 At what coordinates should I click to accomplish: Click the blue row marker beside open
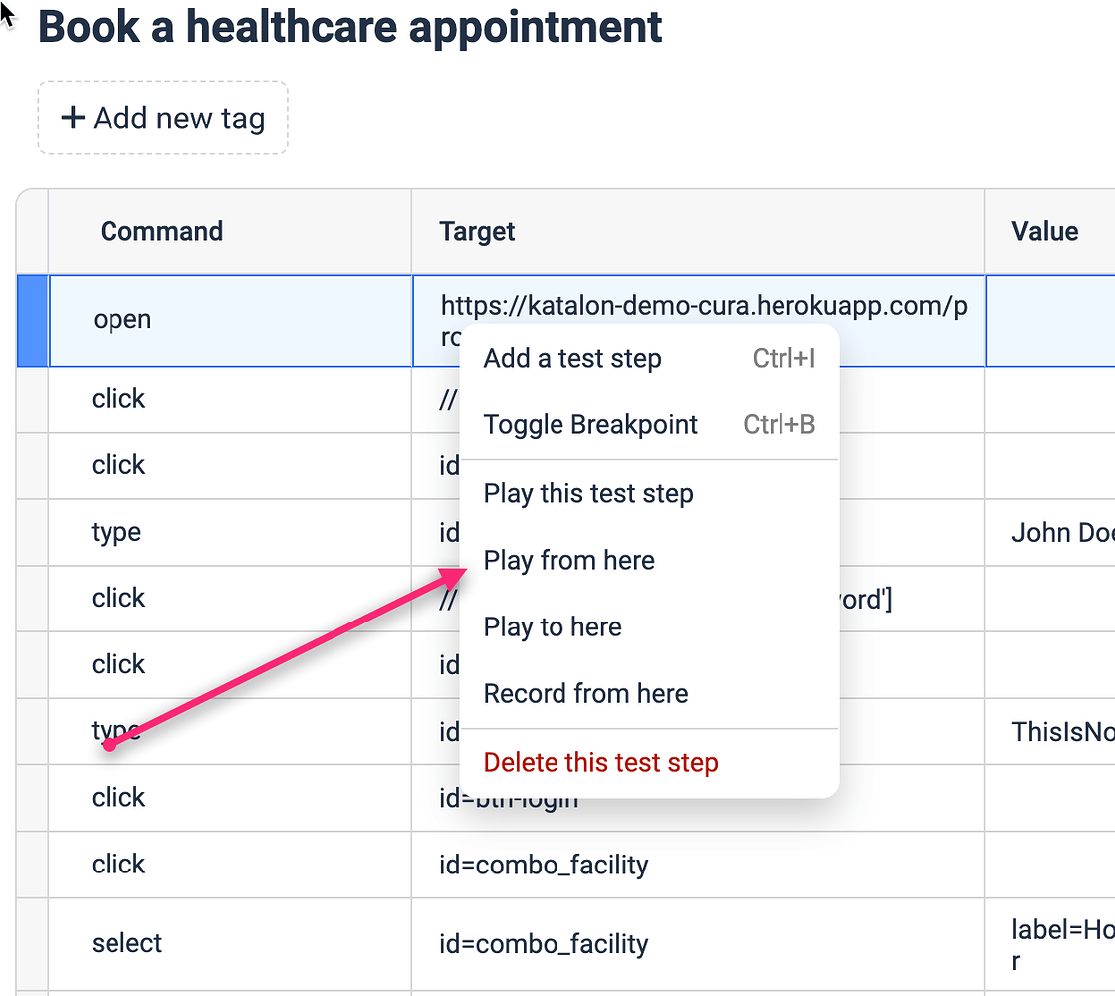pyautogui.click(x=33, y=320)
